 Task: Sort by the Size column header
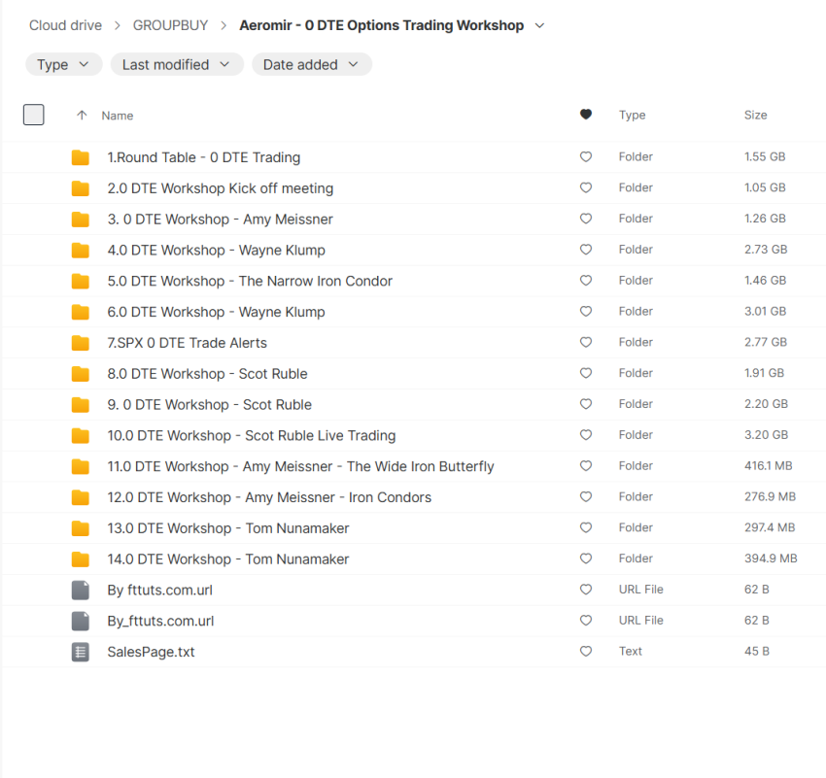(x=755, y=115)
